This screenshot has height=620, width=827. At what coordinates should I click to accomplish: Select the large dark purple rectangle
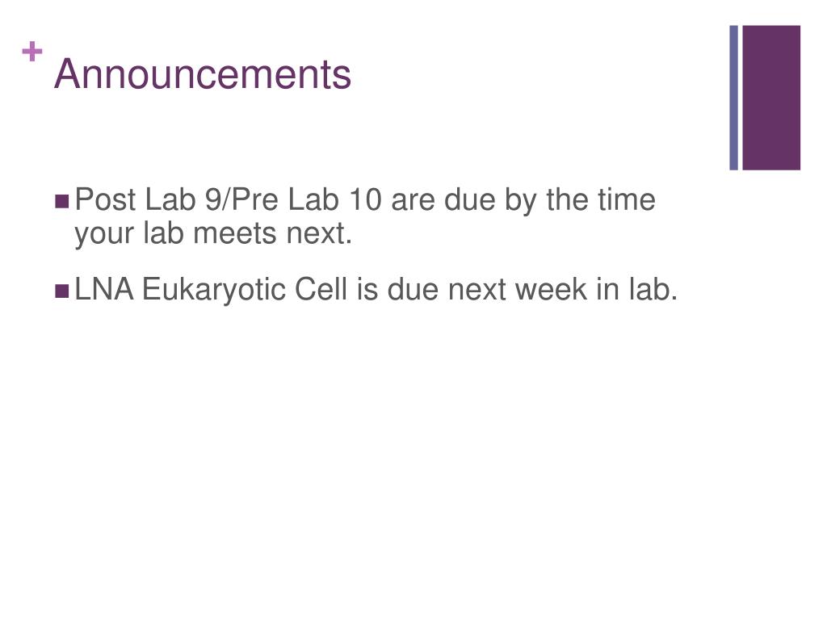771,98
